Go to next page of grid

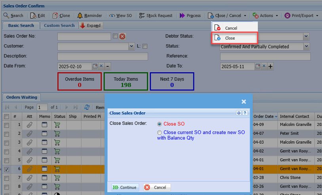point(66,107)
